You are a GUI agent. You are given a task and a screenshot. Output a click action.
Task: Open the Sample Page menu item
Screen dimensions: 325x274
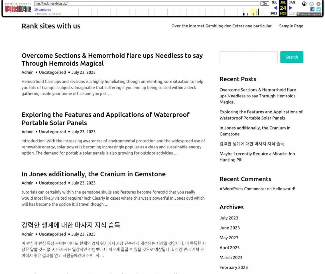pos(291,26)
